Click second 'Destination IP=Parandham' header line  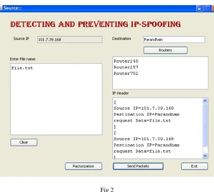146,145
